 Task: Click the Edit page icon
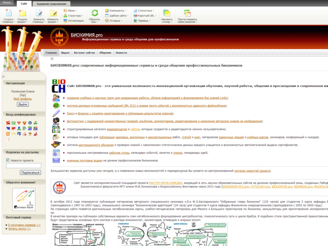click(39, 13)
